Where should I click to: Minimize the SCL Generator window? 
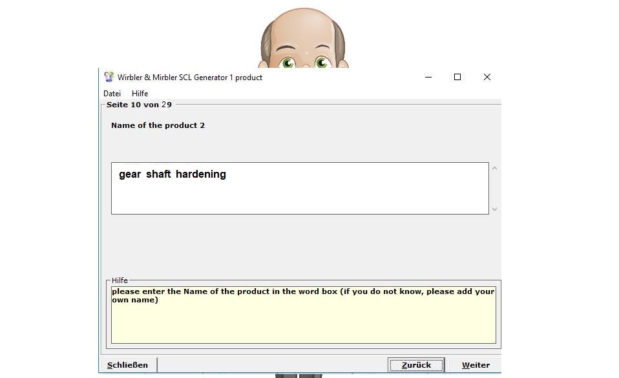tap(428, 77)
